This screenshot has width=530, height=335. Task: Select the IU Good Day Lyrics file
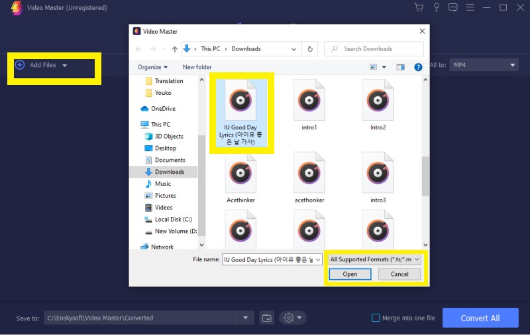(240, 112)
